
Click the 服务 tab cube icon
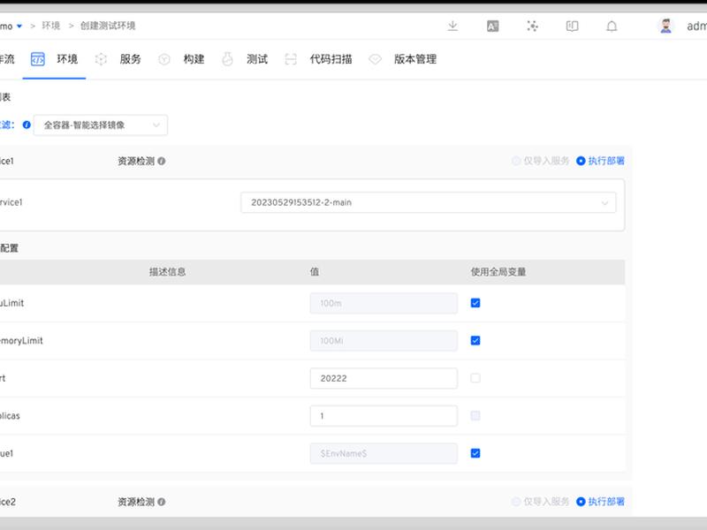(x=101, y=59)
